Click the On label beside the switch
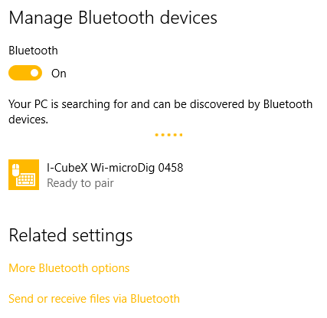327x318 pixels. 59,74
